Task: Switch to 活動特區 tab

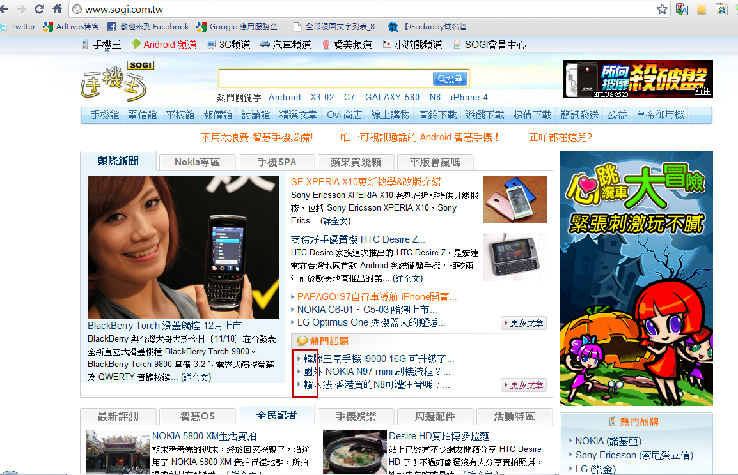Action: pos(514,416)
